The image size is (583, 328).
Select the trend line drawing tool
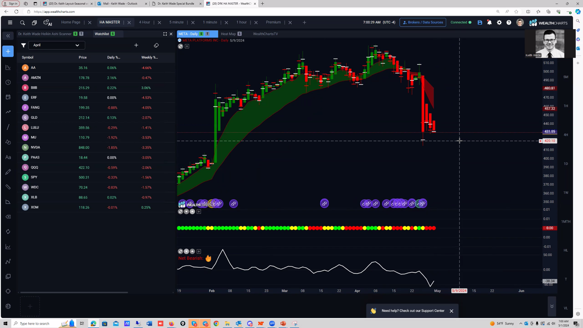click(8, 127)
